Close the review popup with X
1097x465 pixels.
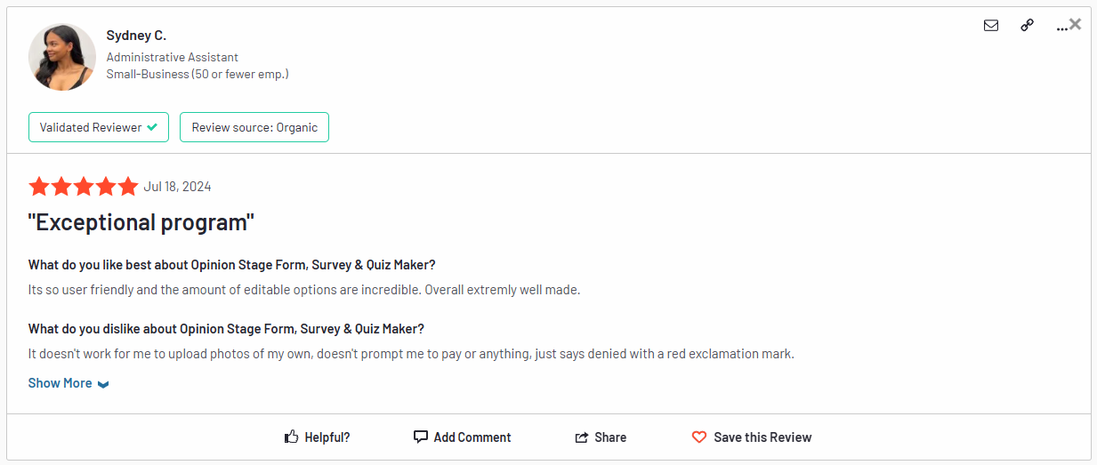[1076, 24]
